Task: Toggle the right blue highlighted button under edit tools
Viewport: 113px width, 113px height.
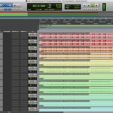Action: (x=9, y=9)
